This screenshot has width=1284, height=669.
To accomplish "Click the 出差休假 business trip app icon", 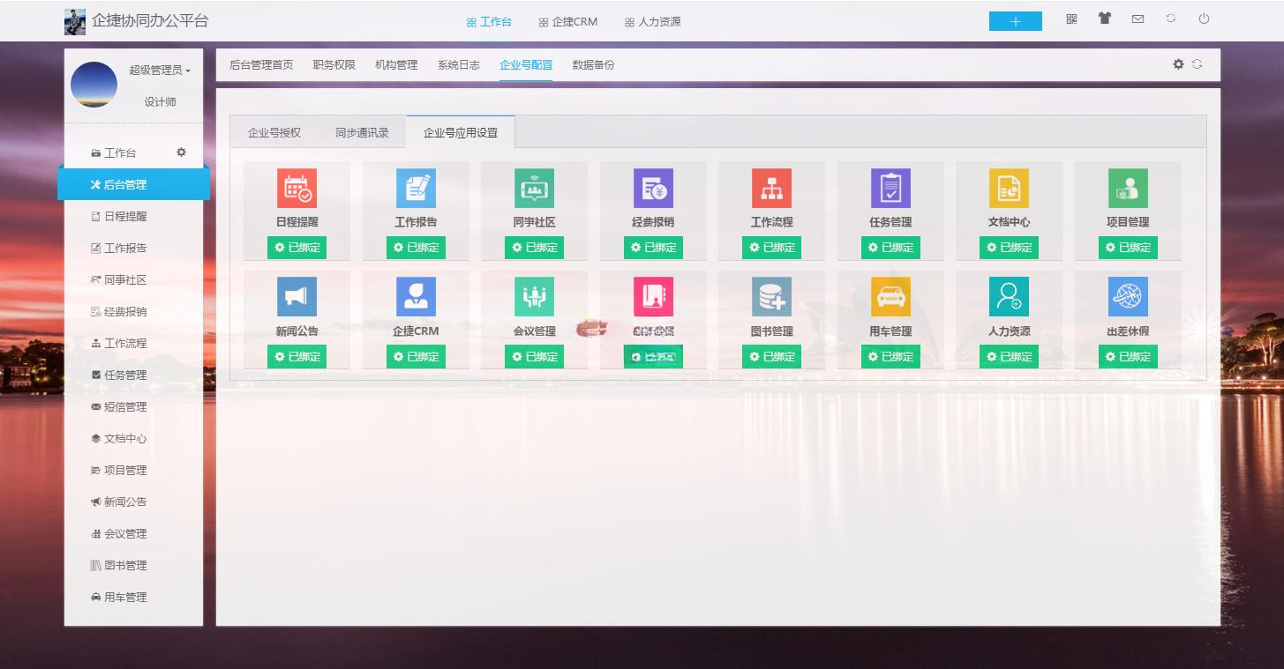I will click(x=1128, y=296).
